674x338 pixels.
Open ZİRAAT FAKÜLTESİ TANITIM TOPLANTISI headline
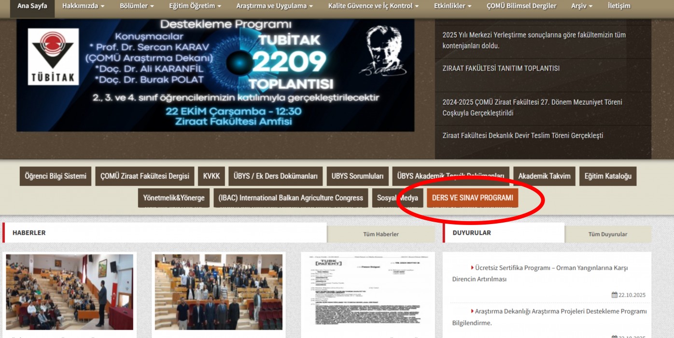click(x=501, y=69)
